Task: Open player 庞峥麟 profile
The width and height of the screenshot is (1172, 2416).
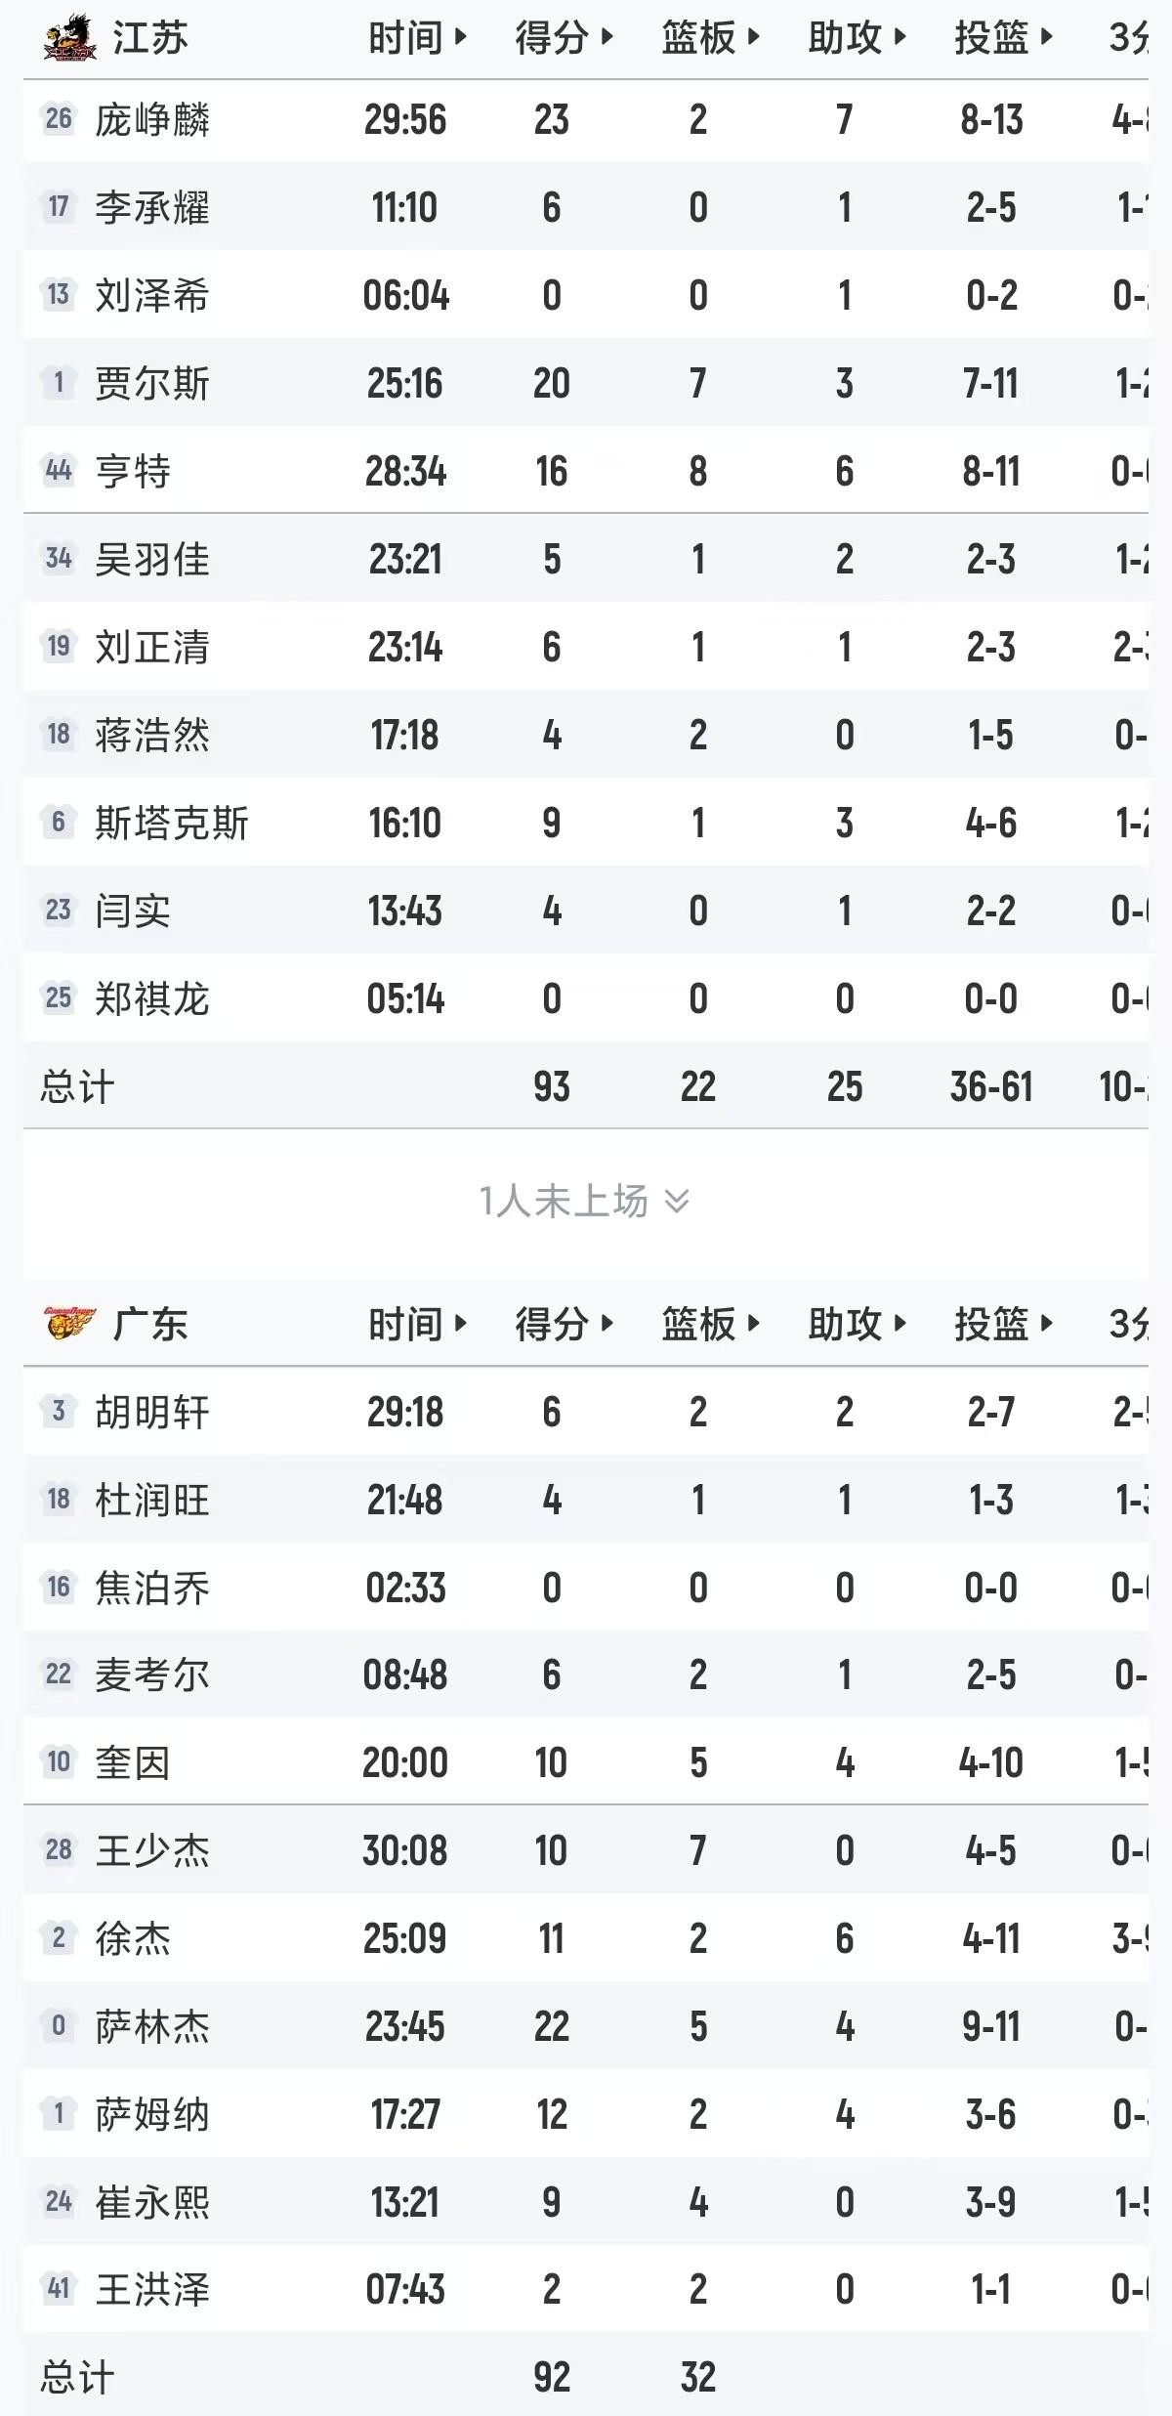Action: pyautogui.click(x=151, y=120)
